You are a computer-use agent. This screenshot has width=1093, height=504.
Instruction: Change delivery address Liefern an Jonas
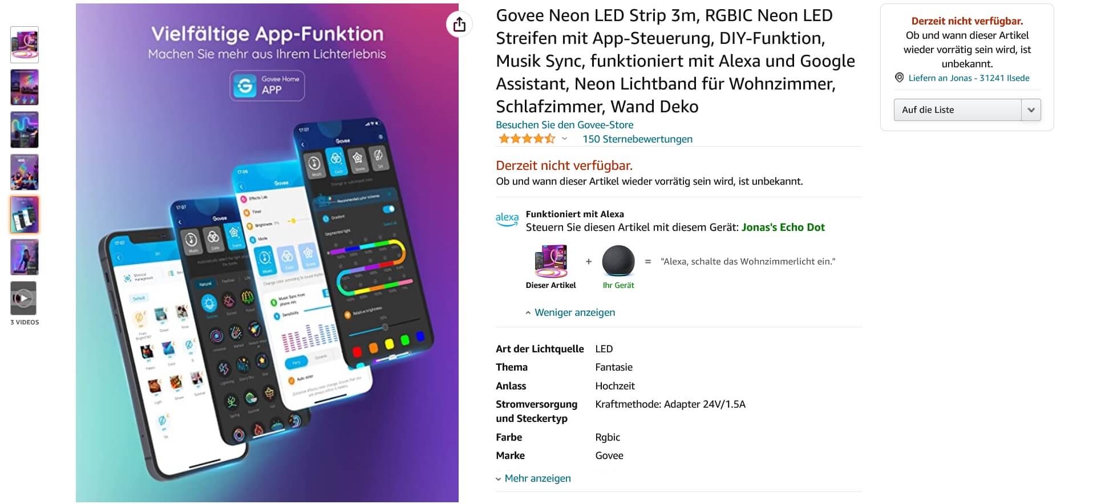click(x=969, y=78)
